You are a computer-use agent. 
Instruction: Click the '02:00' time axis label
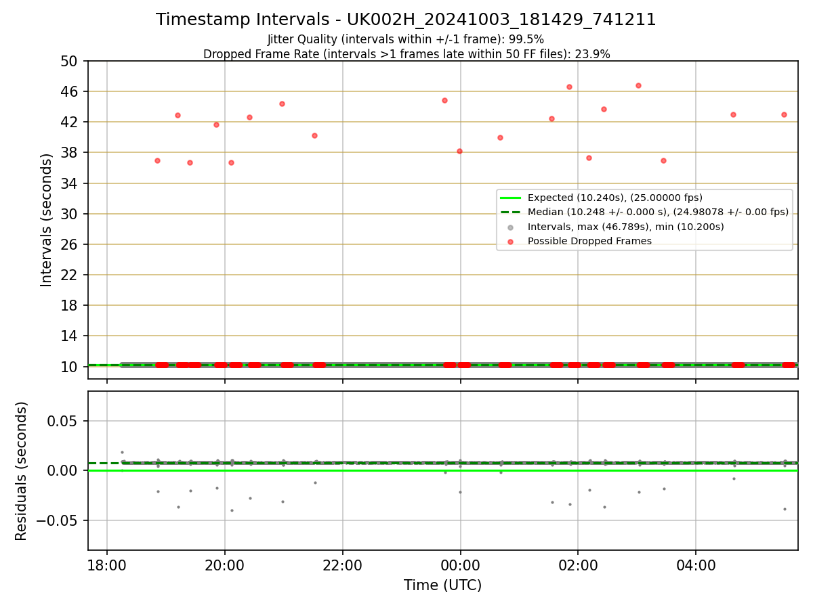point(578,565)
